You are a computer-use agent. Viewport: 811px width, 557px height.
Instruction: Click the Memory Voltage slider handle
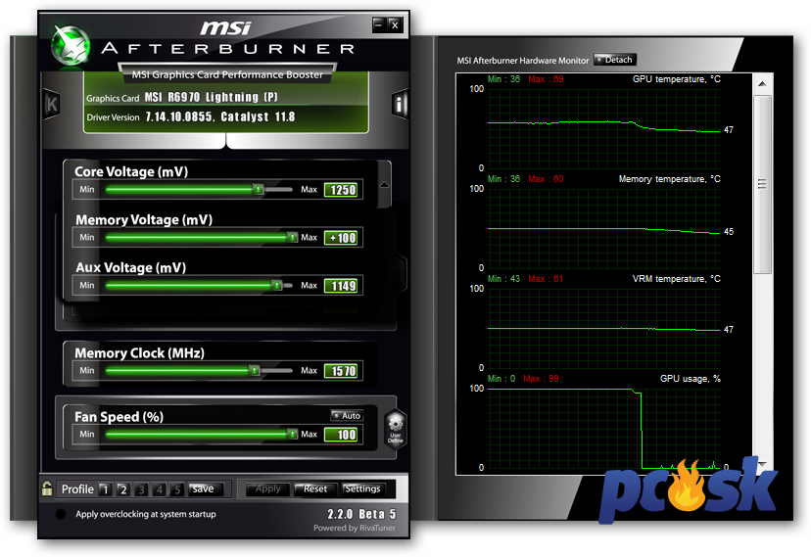click(x=292, y=237)
